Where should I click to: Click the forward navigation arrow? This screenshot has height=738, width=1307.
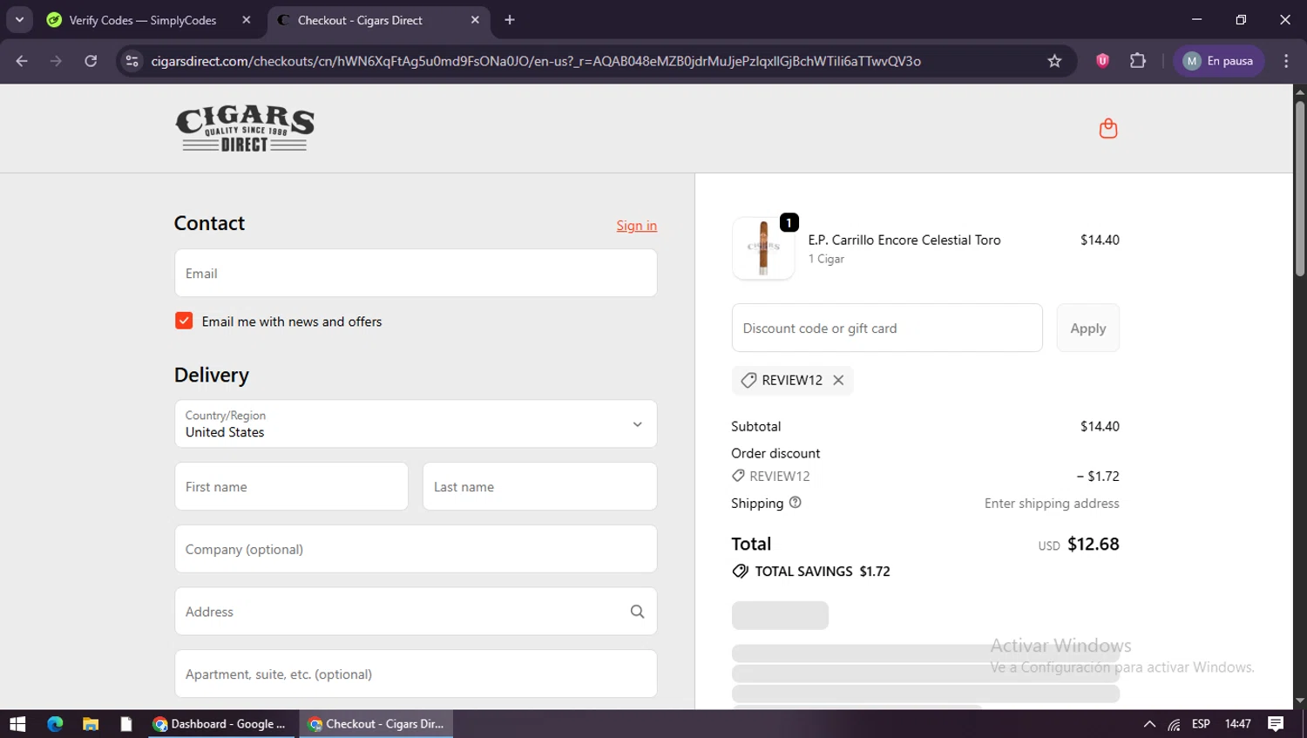pos(57,61)
